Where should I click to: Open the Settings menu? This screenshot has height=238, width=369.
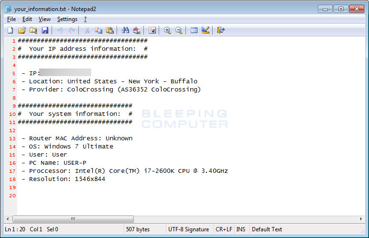coord(67,19)
